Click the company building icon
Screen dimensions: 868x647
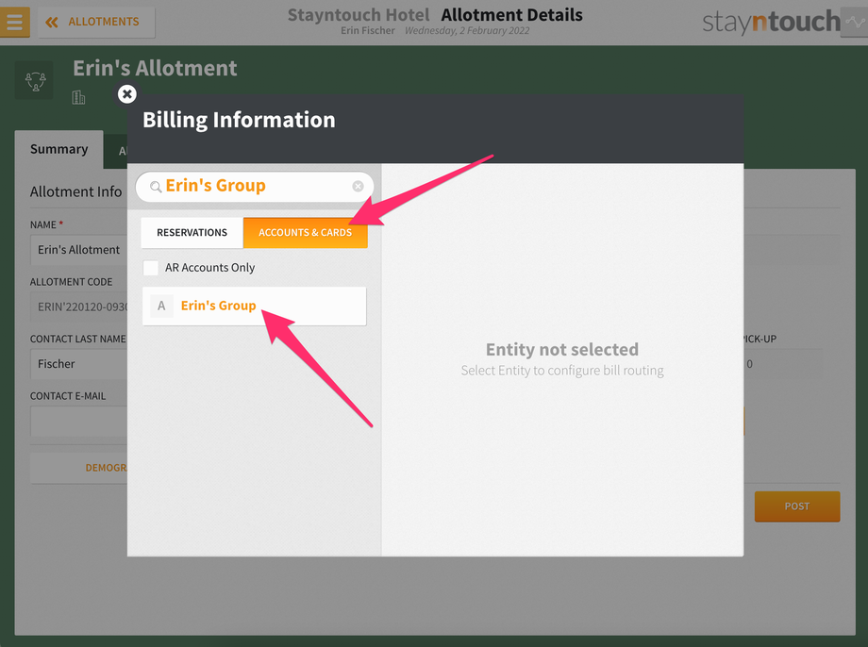[x=78, y=97]
